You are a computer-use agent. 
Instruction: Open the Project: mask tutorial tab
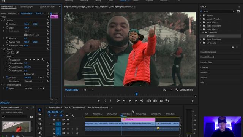point(10,107)
